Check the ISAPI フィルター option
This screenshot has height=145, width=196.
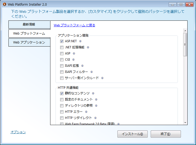coord(62,72)
